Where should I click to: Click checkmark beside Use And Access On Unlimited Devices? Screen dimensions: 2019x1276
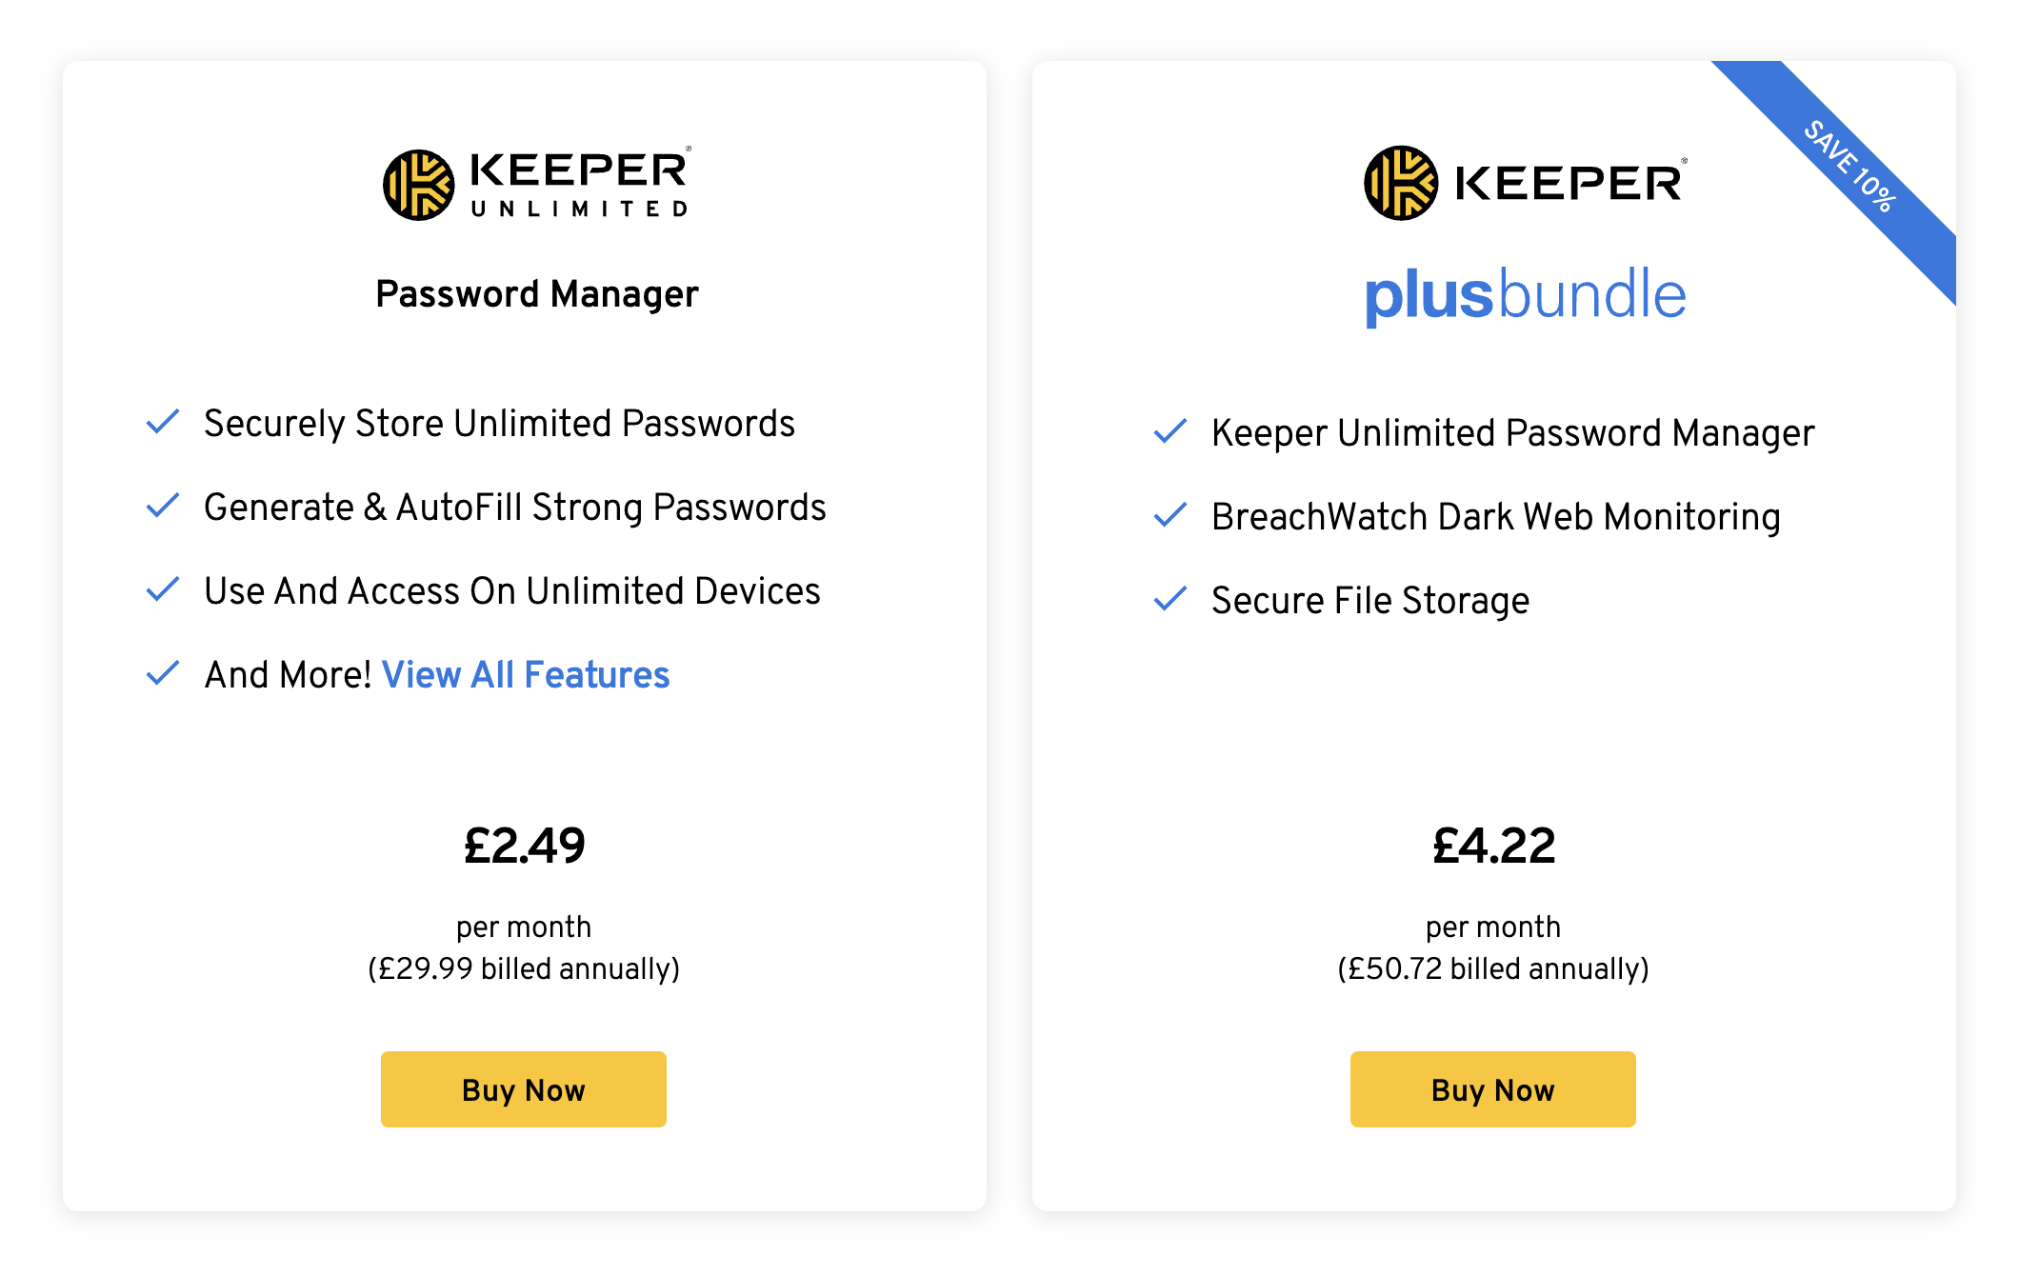pos(163,589)
